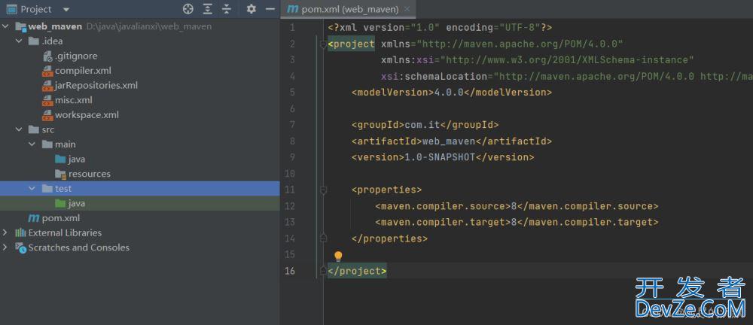Select the main folder

[66, 144]
